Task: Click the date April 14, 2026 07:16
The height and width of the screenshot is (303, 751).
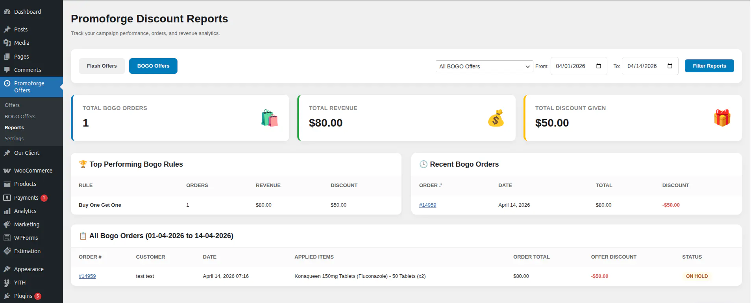Action: click(226, 276)
